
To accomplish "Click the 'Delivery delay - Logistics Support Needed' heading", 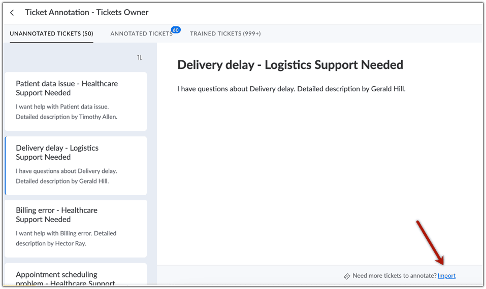I will [x=290, y=65].
